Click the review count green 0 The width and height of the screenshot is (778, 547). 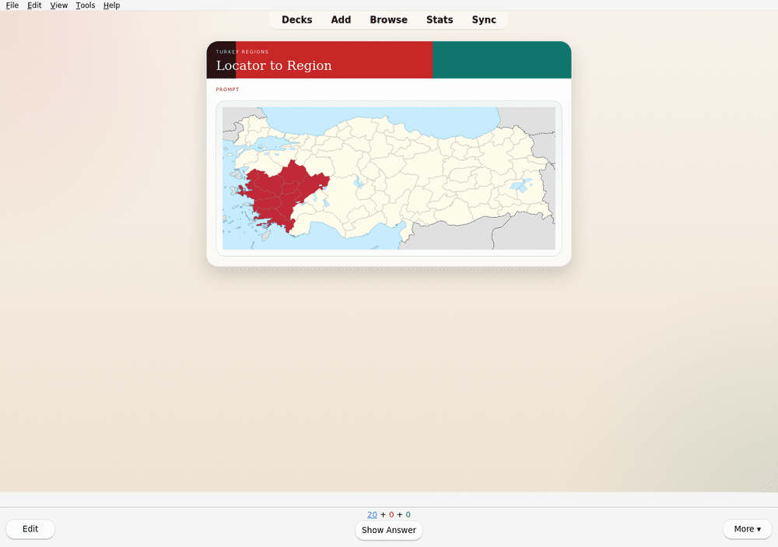(408, 515)
